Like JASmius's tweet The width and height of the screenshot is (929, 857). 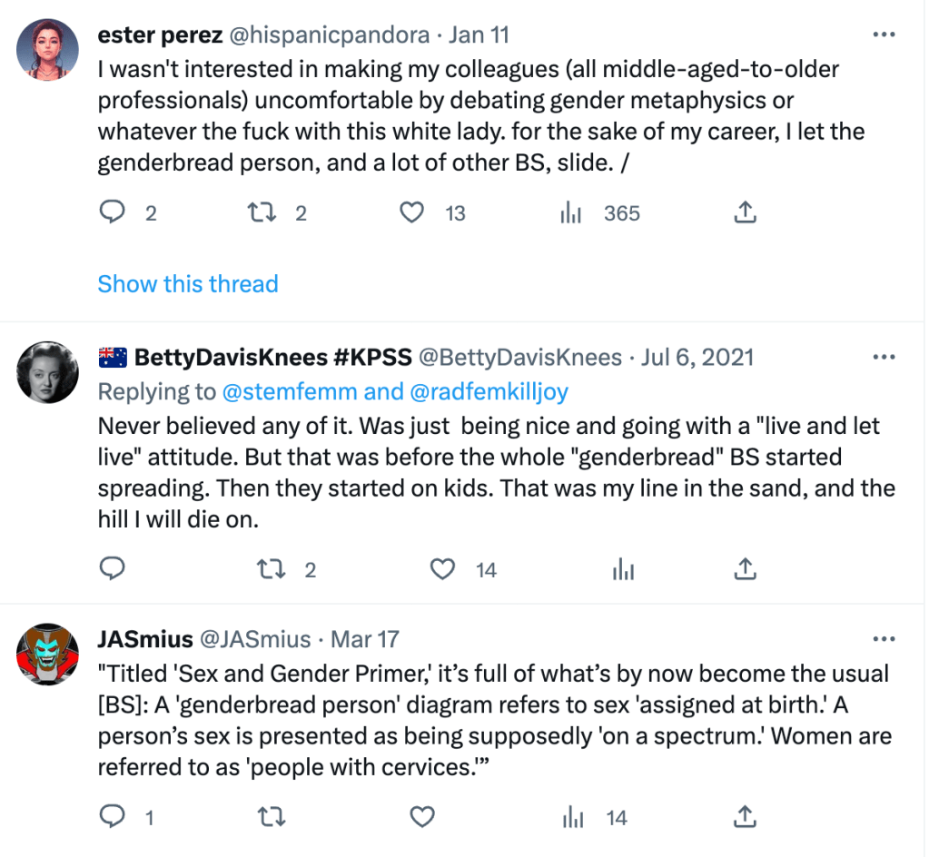point(422,817)
